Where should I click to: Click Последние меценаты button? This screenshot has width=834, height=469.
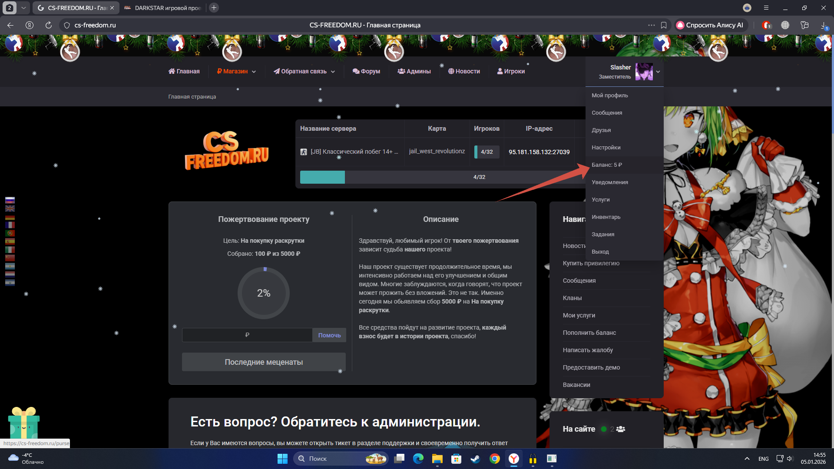(264, 362)
